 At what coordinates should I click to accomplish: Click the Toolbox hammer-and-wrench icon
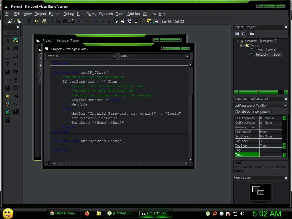142,21
